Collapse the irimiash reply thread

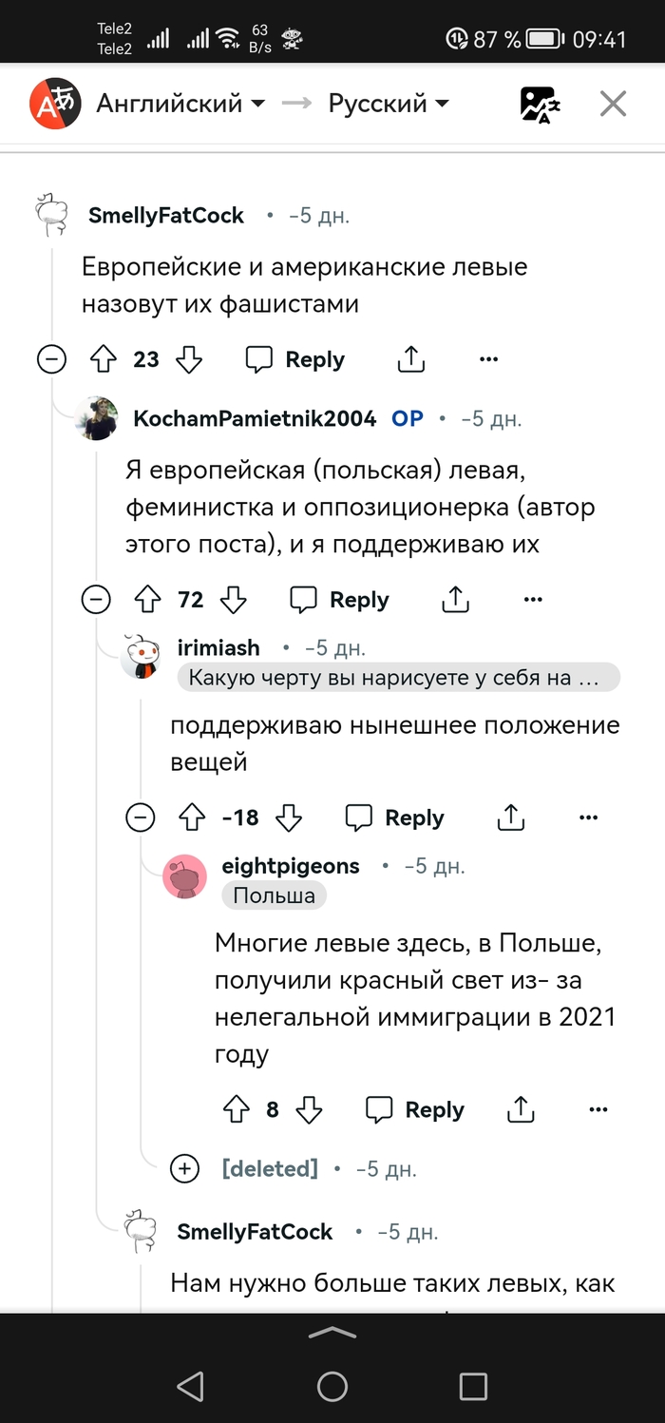[141, 817]
